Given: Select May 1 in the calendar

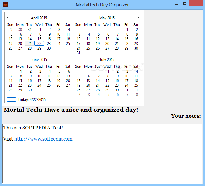Looking at the screenshot, I should pyautogui.click(x=127, y=30).
